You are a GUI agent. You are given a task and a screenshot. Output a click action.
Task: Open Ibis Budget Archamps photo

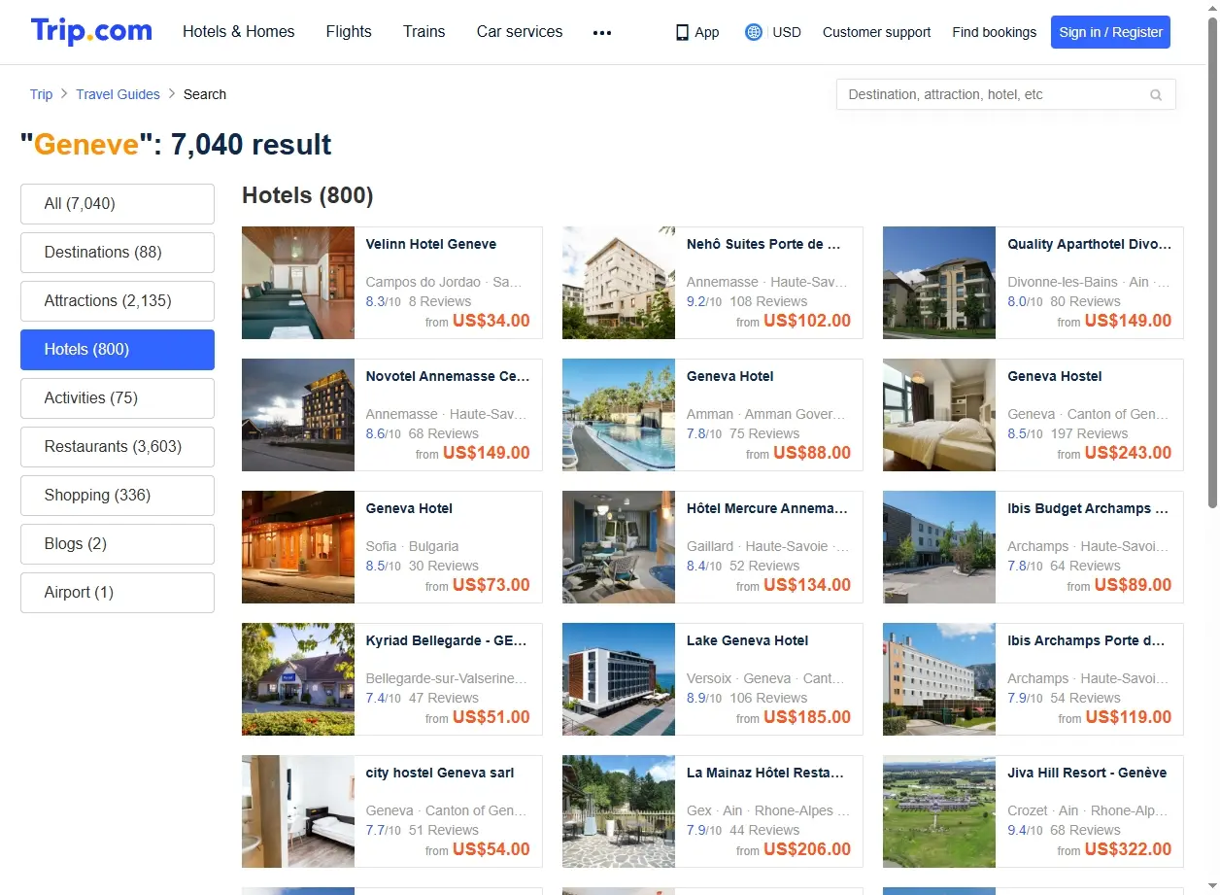coord(939,547)
